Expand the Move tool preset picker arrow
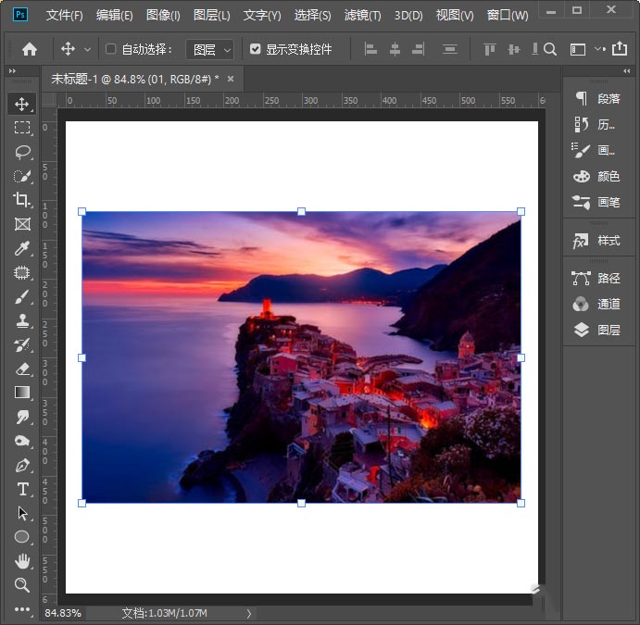 click(88, 49)
